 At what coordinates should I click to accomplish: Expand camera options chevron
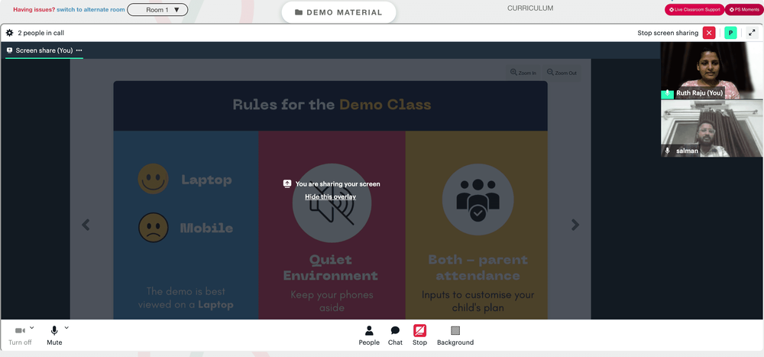point(32,328)
